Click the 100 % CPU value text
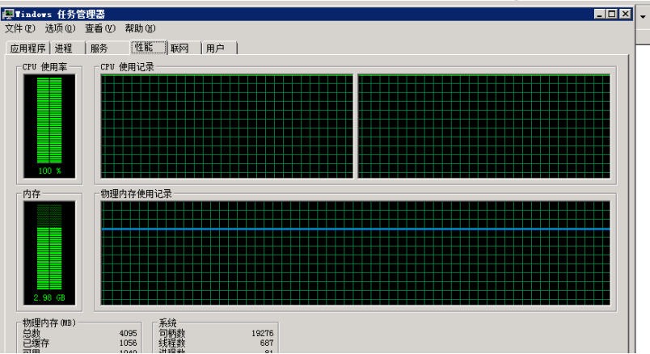Viewport: 650px width, 354px height. pos(50,171)
